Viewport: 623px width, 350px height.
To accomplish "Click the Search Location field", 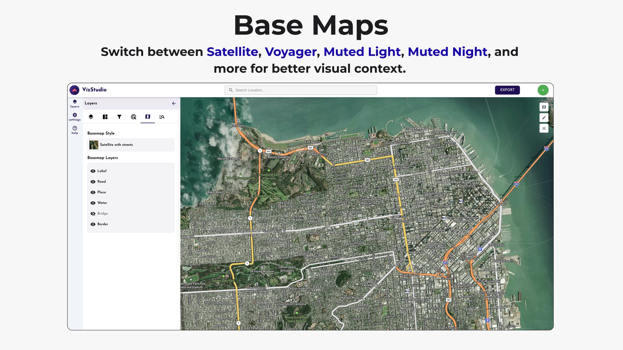I will point(300,90).
